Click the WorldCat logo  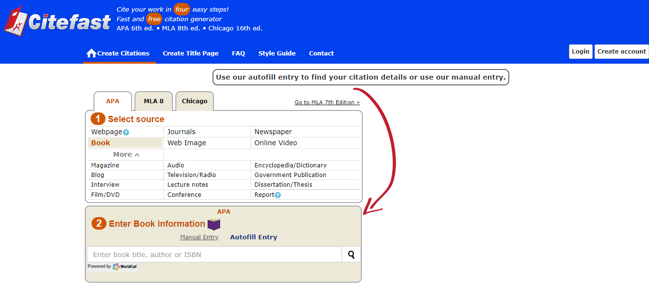[x=125, y=267]
